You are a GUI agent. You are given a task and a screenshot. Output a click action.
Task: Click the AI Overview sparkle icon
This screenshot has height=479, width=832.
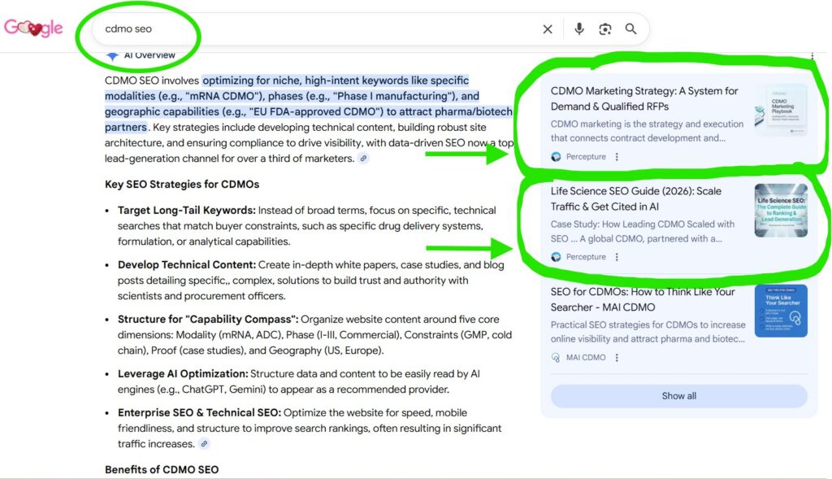tap(113, 55)
